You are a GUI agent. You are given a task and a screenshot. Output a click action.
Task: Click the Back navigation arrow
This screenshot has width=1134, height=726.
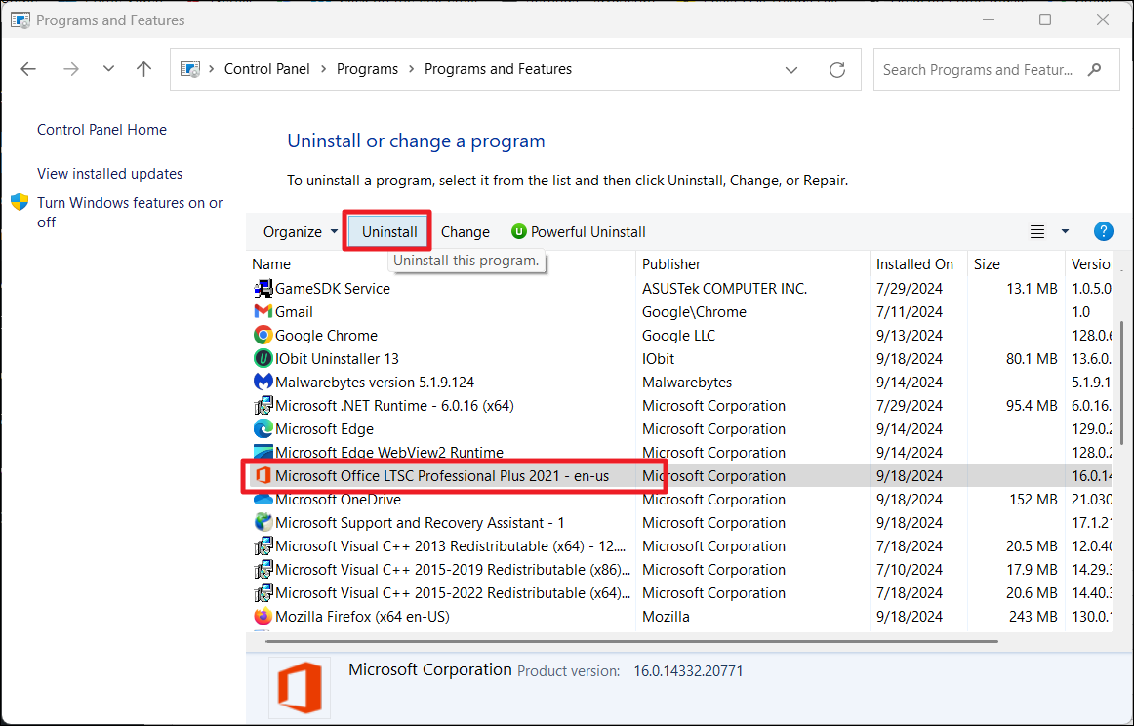click(x=28, y=69)
